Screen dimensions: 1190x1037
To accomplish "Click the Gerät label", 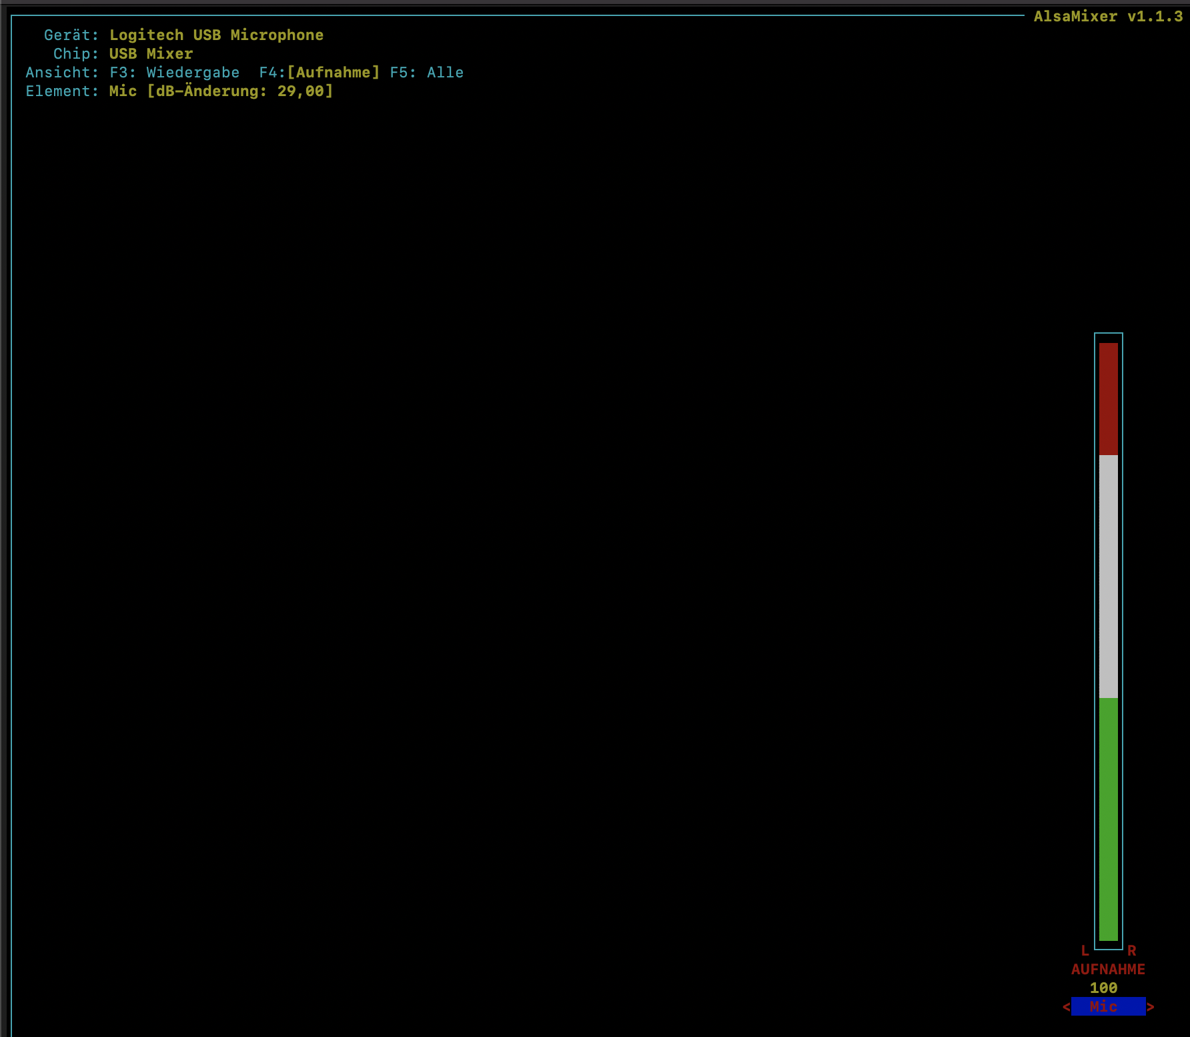I will click(x=71, y=35).
